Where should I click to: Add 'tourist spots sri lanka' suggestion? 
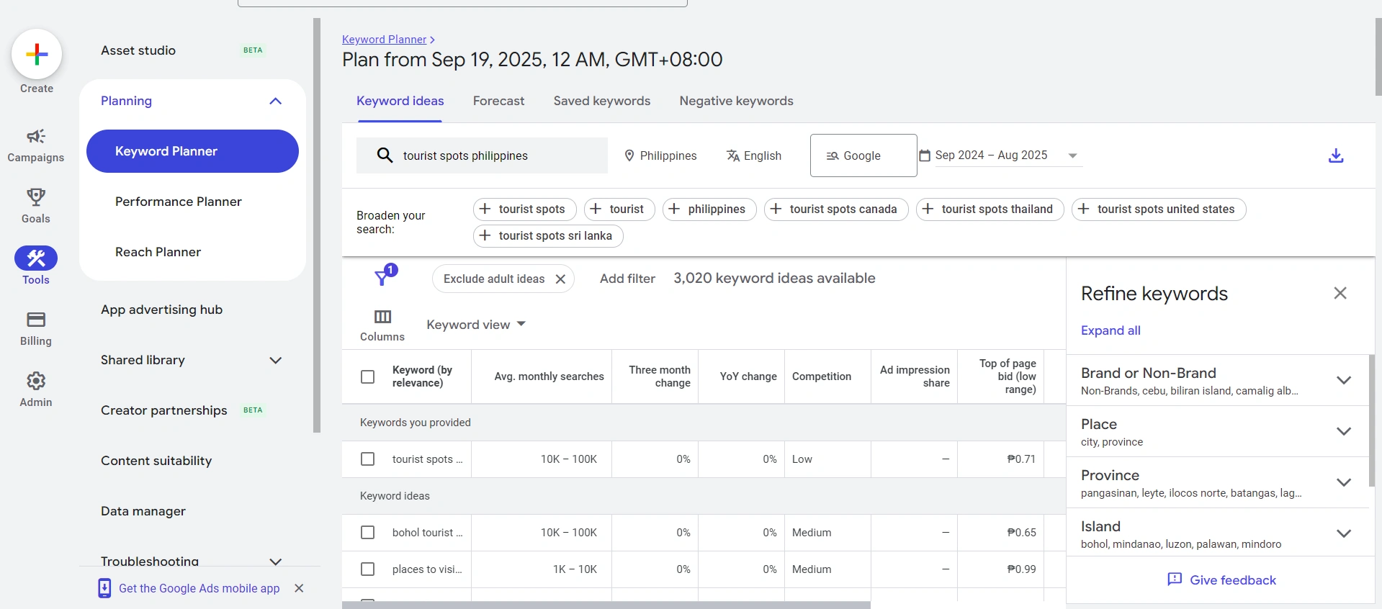coord(548,235)
